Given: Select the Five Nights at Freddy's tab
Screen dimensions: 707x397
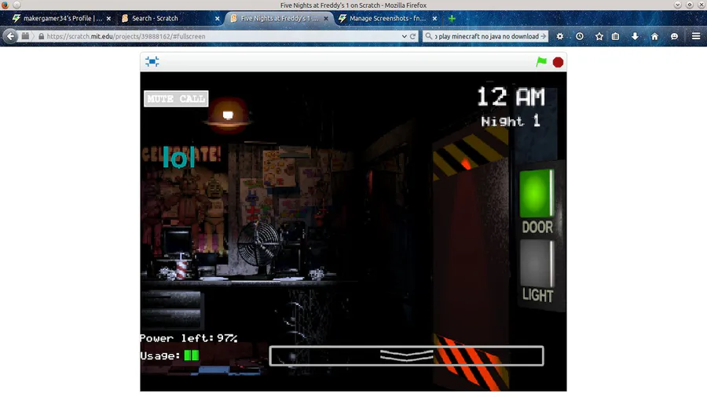Looking at the screenshot, I should [279, 19].
